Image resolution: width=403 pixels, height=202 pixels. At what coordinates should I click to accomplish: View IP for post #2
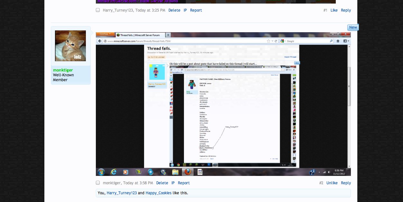coord(173,183)
